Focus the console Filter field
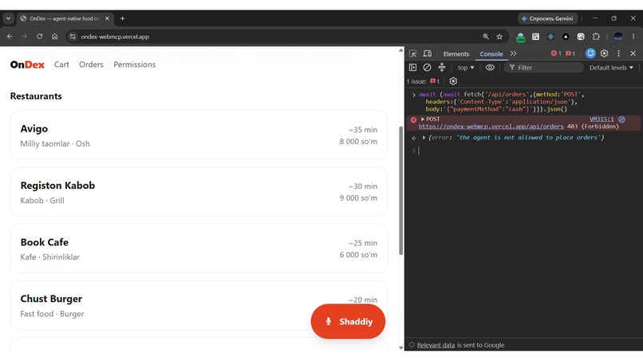 543,68
